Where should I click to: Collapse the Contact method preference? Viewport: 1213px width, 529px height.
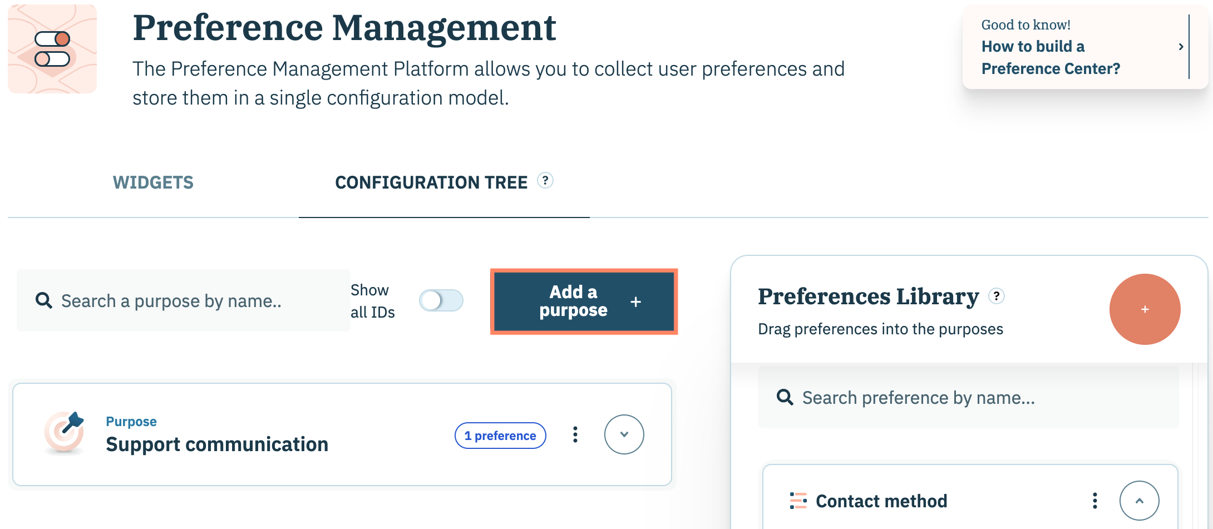click(x=1139, y=501)
